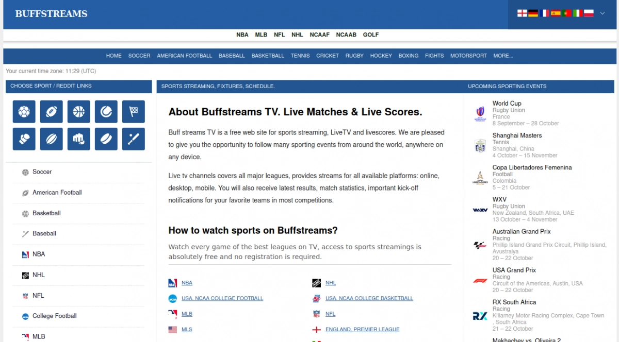Click the American football icon tile
Image resolution: width=619 pixels, height=342 pixels.
[52, 111]
